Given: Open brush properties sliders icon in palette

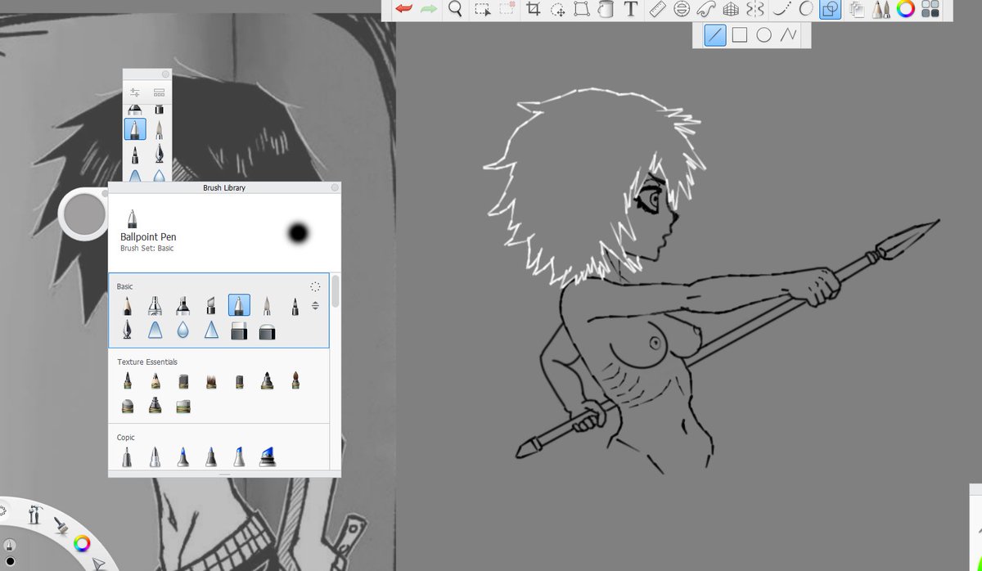Looking at the screenshot, I should pyautogui.click(x=135, y=92).
